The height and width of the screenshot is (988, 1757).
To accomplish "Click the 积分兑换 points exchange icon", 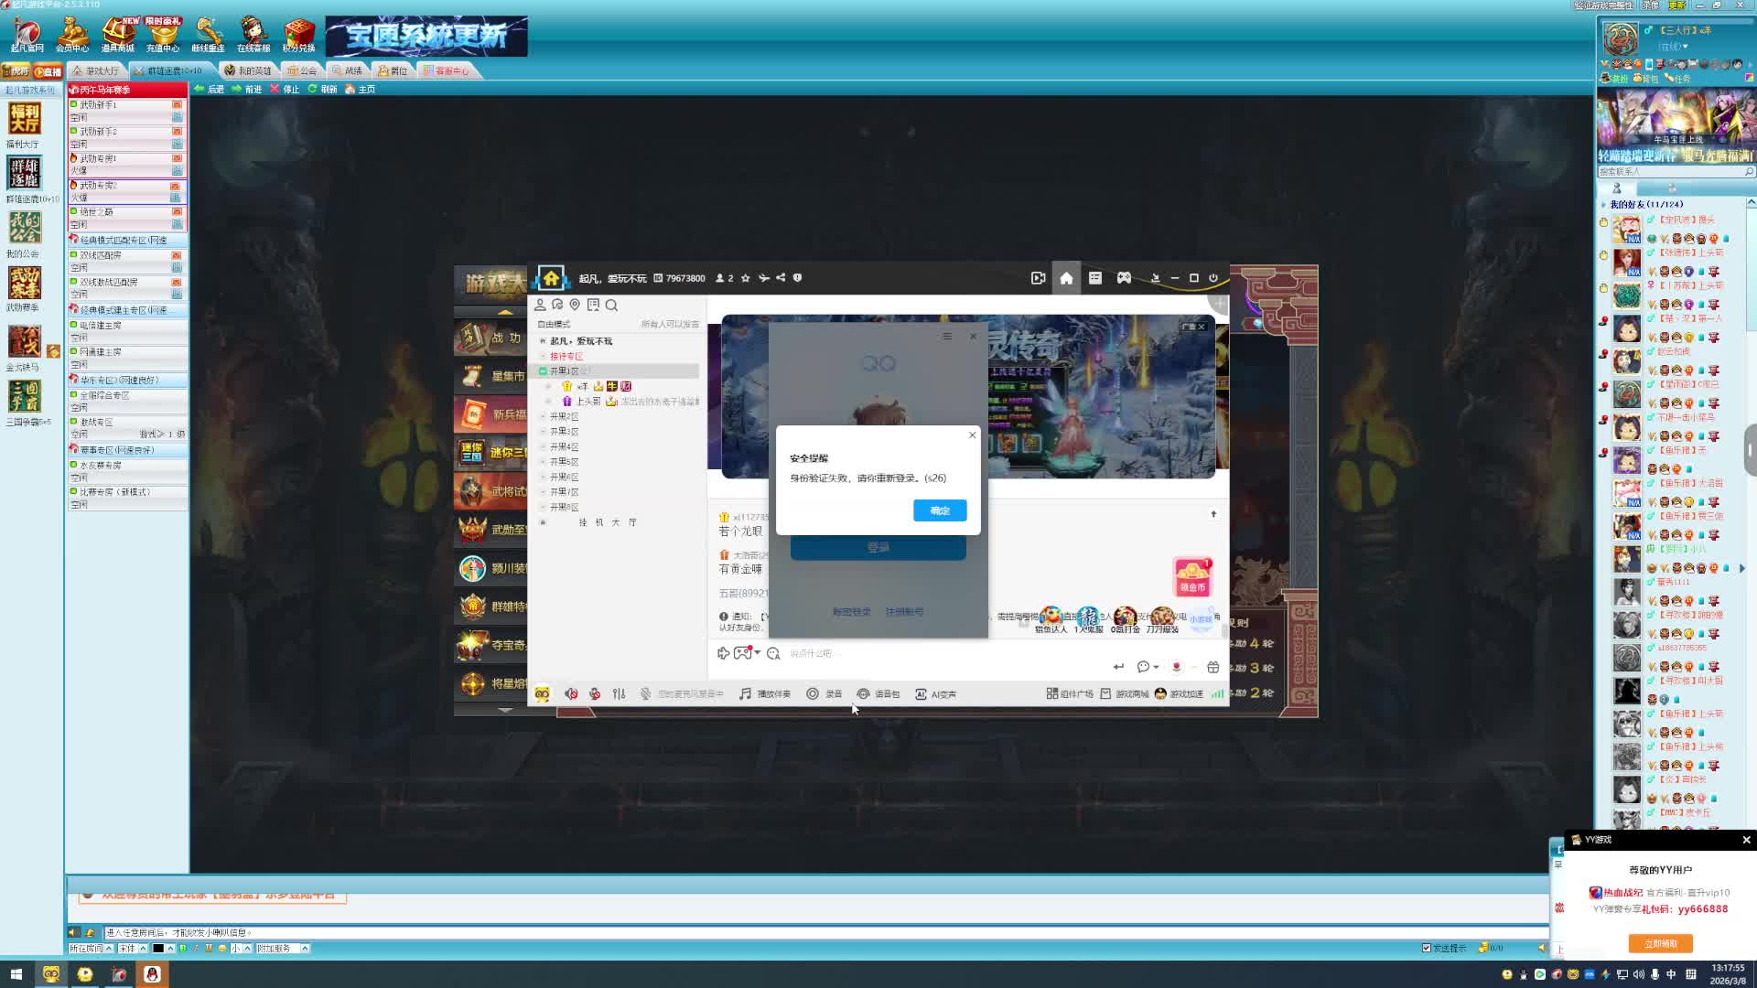I will pyautogui.click(x=298, y=35).
